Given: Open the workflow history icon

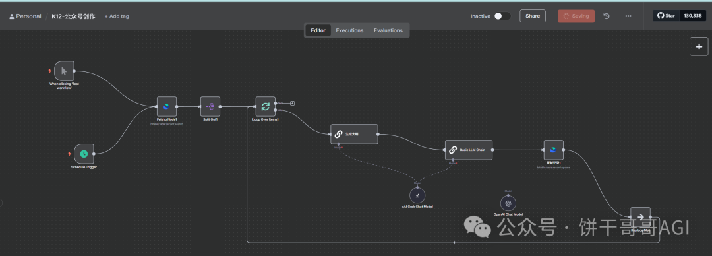Looking at the screenshot, I should [x=607, y=16].
